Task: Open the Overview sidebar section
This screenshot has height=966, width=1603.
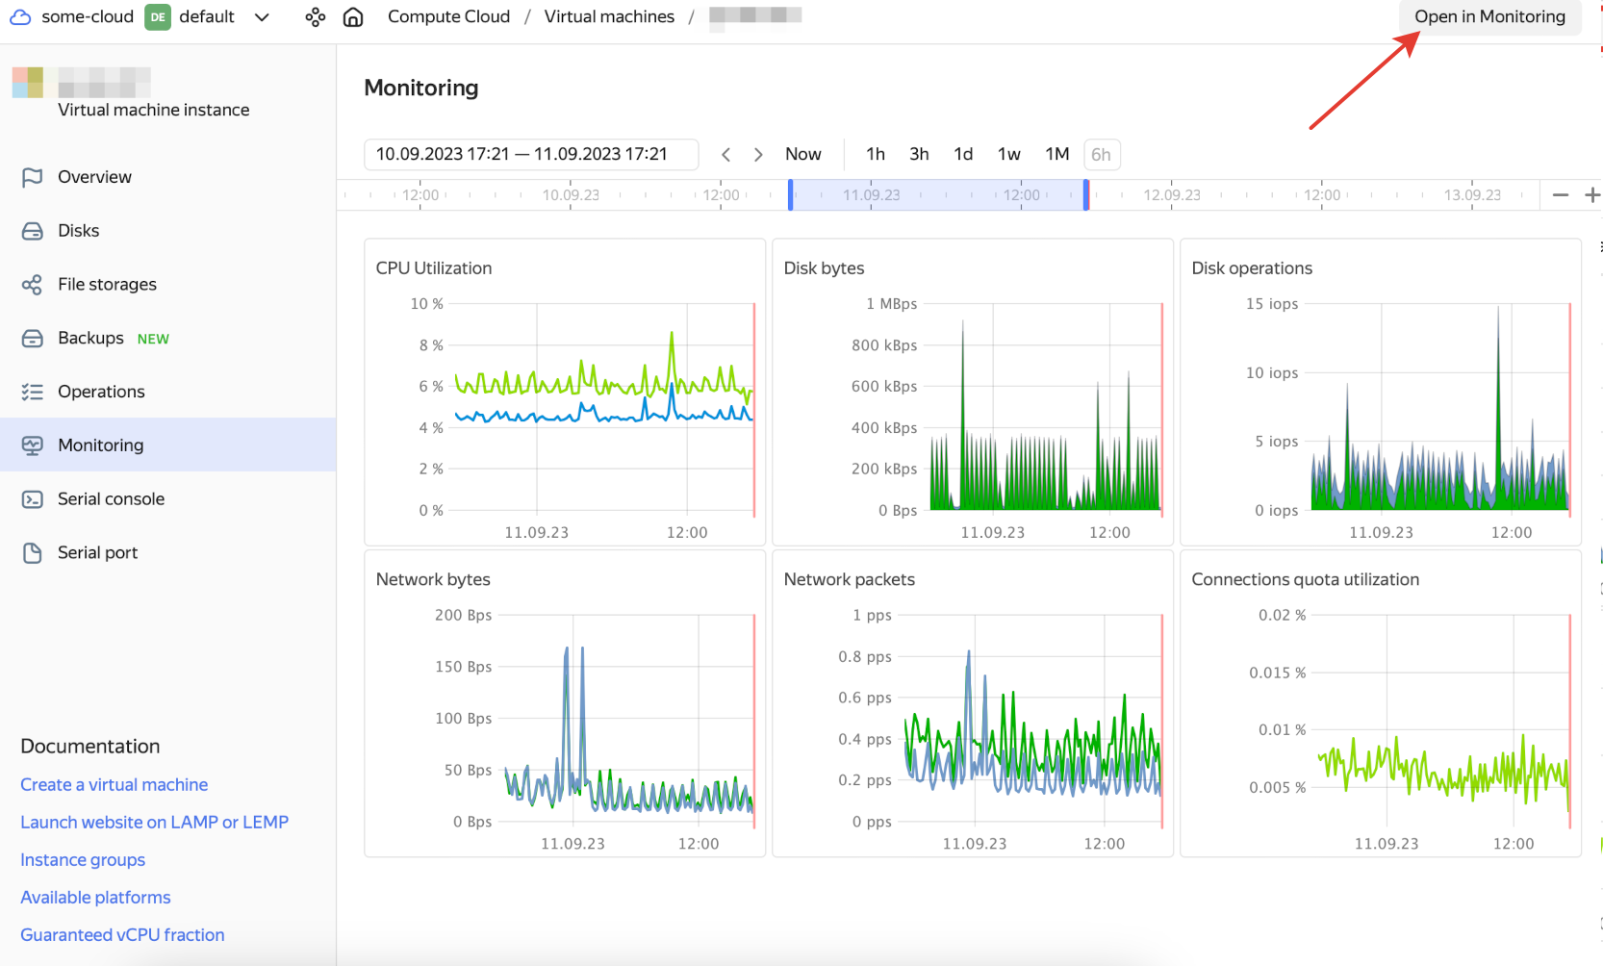Action: click(x=94, y=177)
